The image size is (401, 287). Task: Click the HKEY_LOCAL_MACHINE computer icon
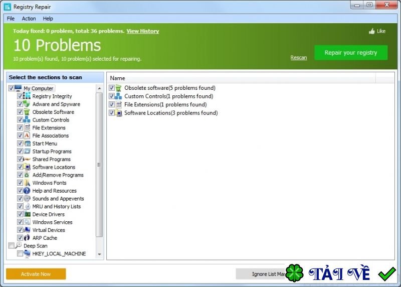[27, 253]
